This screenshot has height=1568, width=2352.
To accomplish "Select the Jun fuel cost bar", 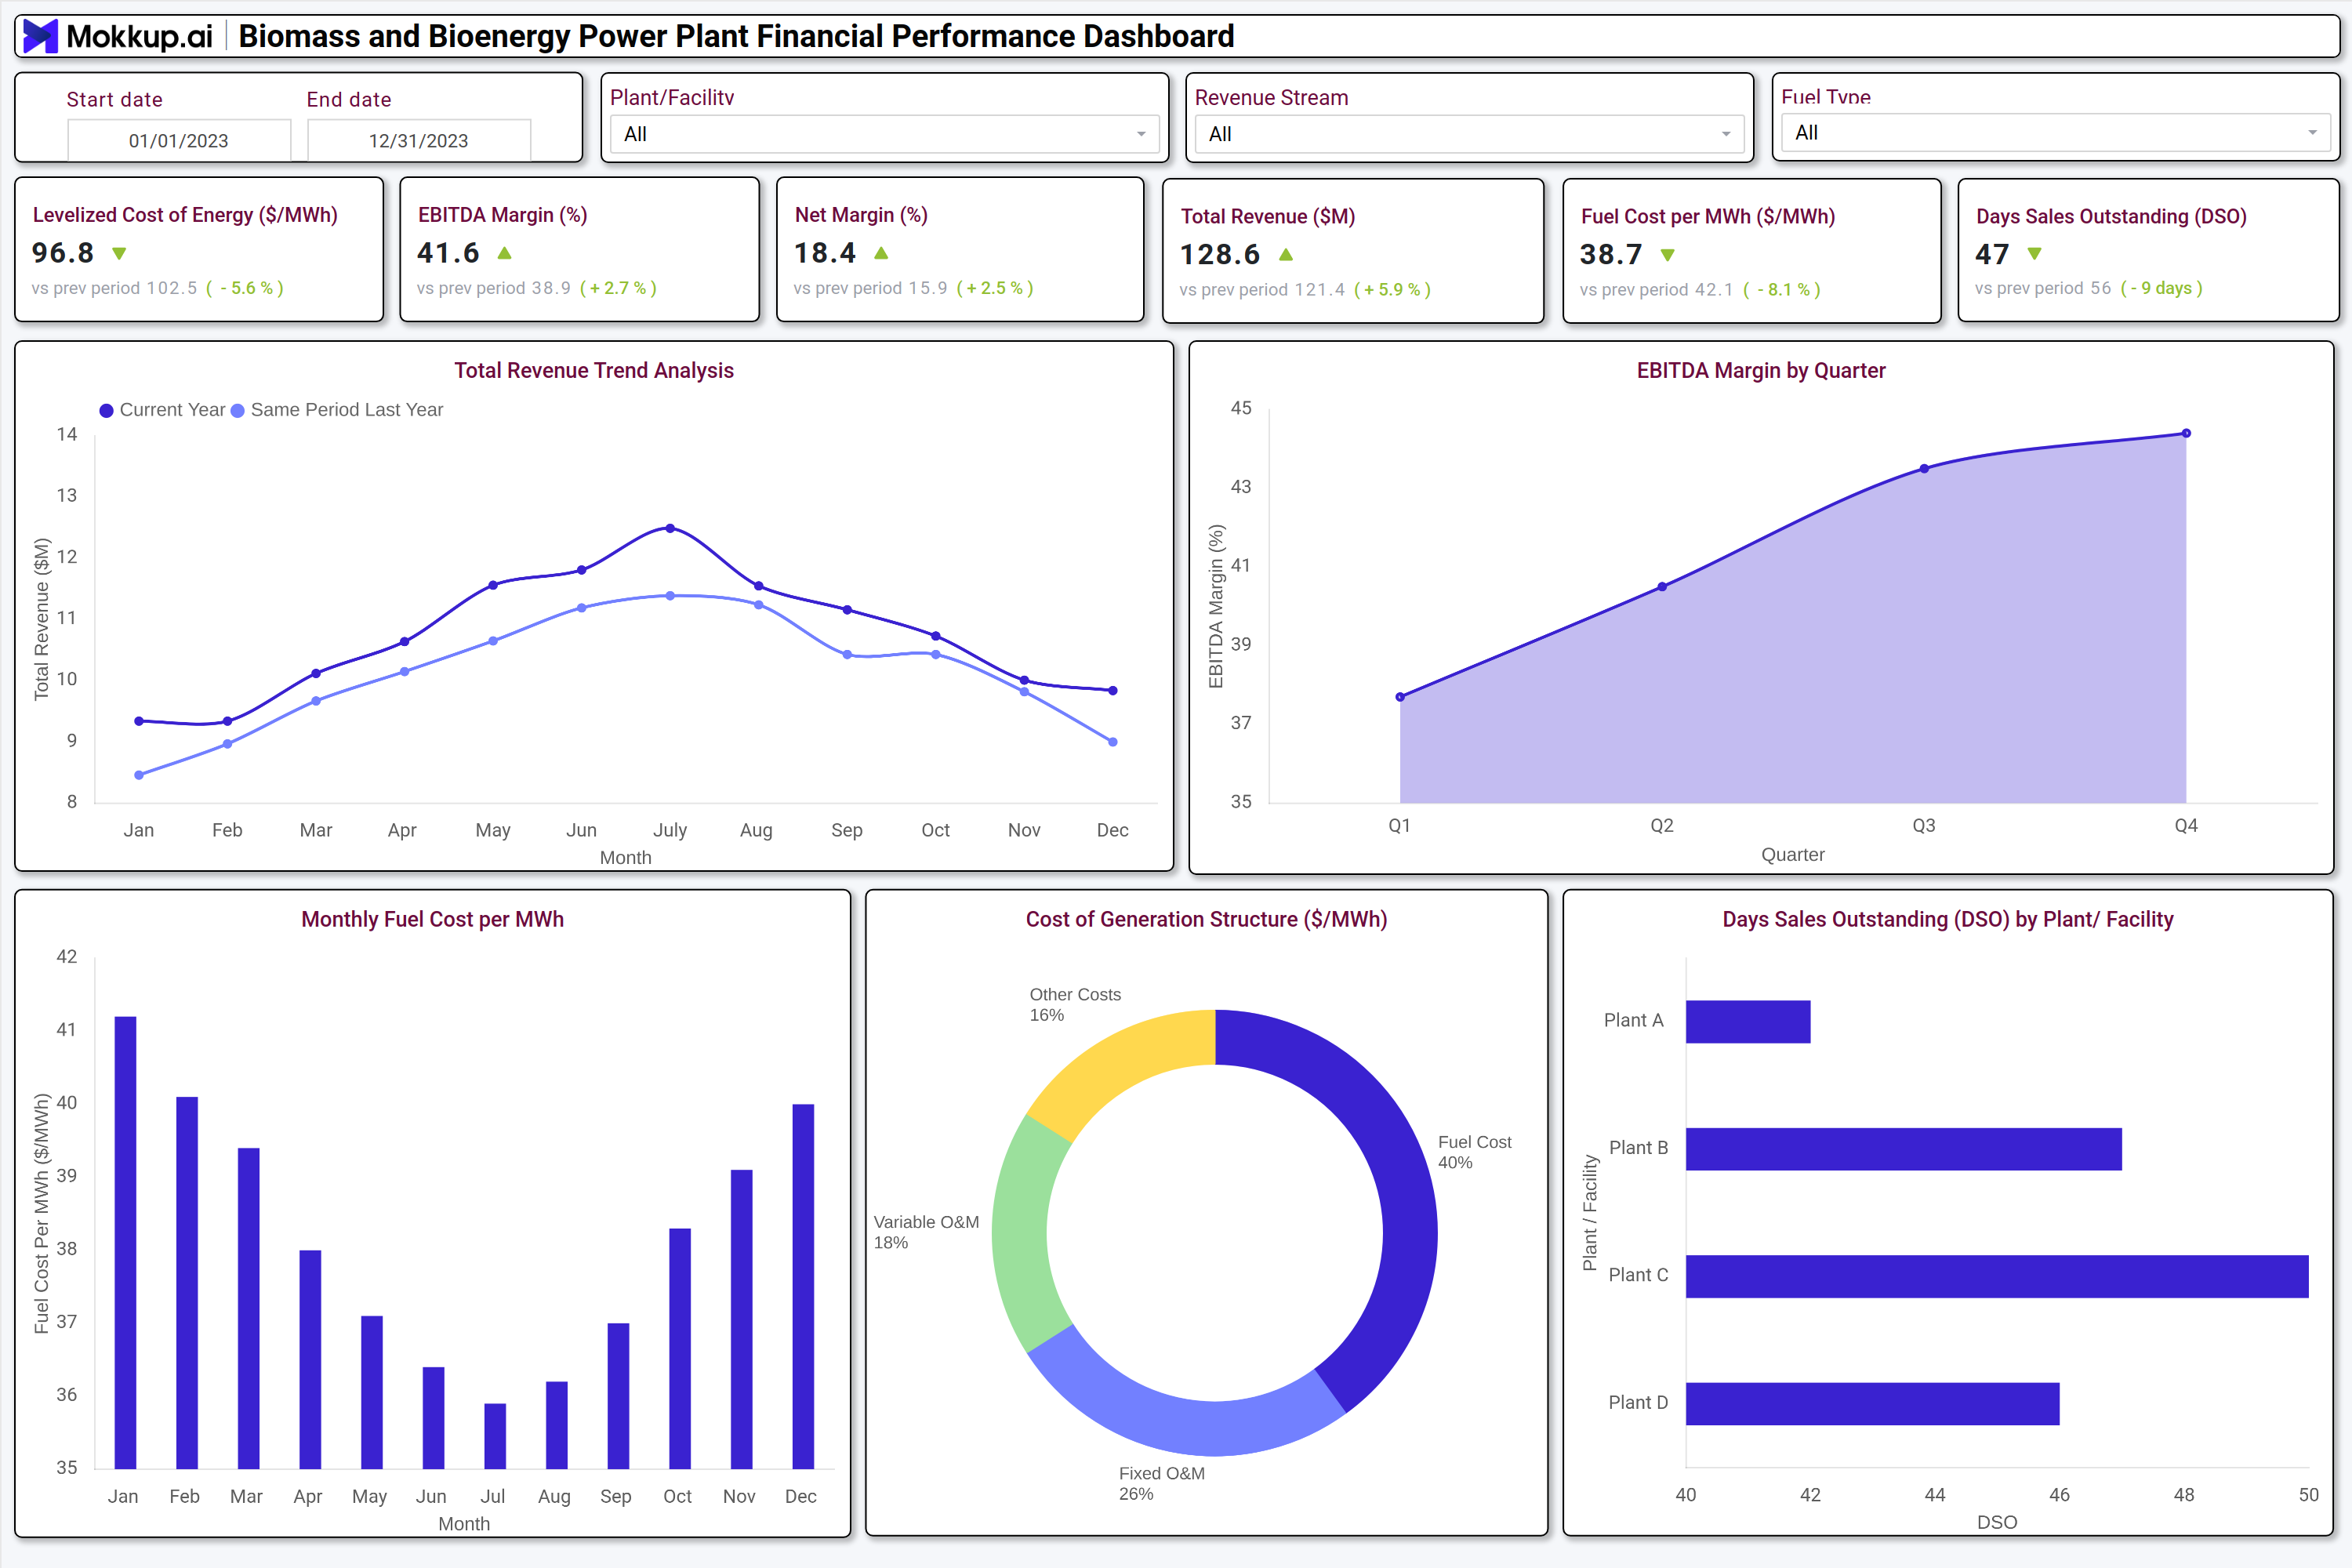I will tap(433, 1417).
